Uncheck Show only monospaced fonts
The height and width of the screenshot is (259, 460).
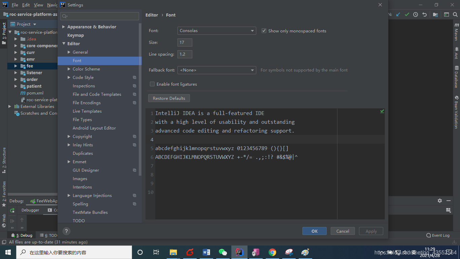[264, 31]
